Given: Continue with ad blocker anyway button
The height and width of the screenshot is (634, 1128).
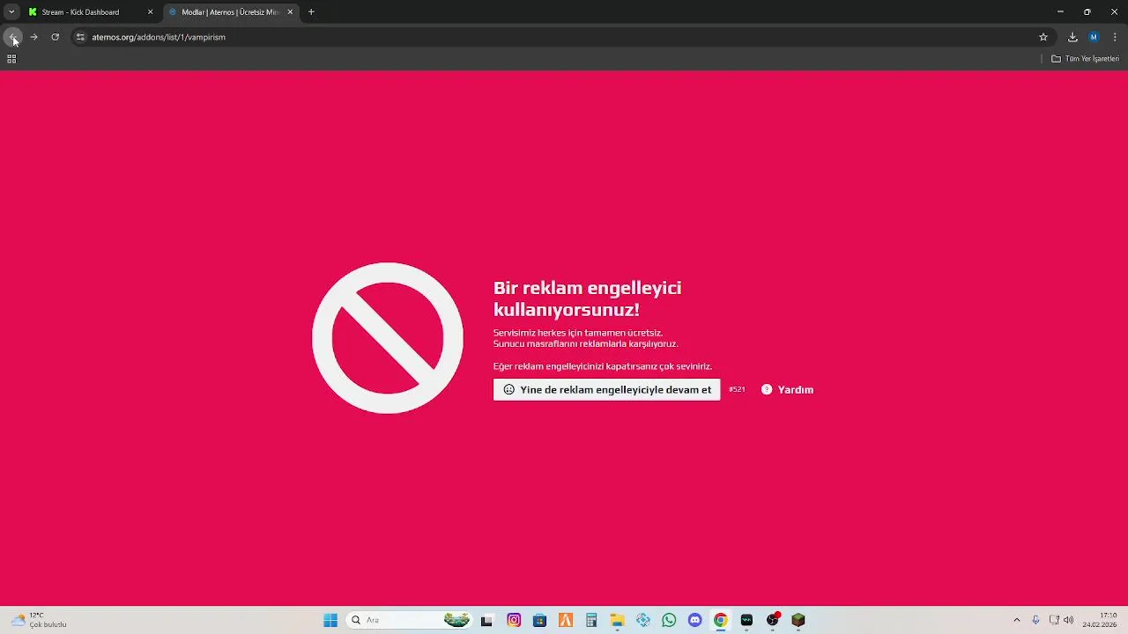Looking at the screenshot, I should [x=606, y=389].
